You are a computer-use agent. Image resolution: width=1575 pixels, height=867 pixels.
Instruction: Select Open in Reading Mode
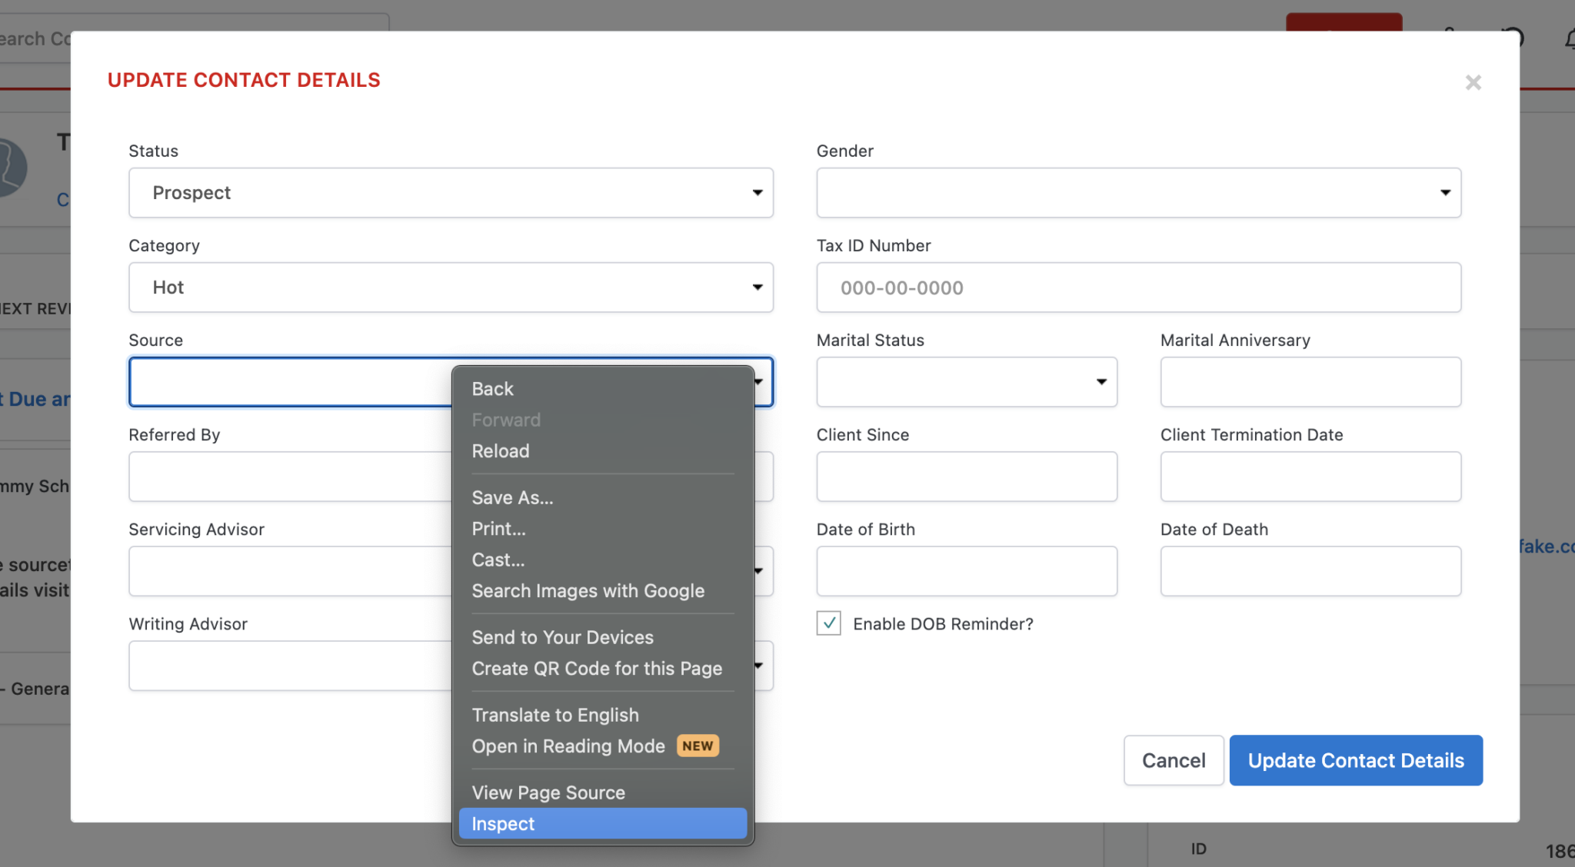(x=568, y=746)
